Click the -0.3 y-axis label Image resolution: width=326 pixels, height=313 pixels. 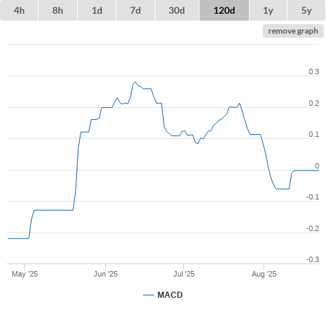312,259
